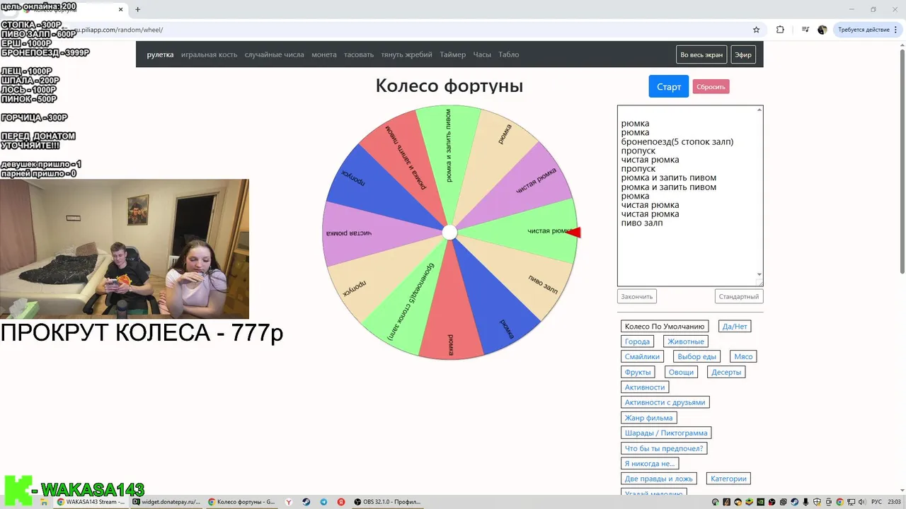Viewport: 906px width, 509px height.
Task: Open the OBS 32.1.0 taskbar window
Action: [x=387, y=502]
